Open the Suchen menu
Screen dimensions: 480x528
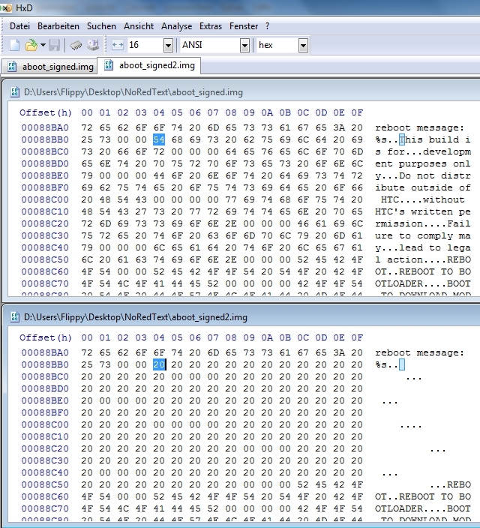click(101, 25)
